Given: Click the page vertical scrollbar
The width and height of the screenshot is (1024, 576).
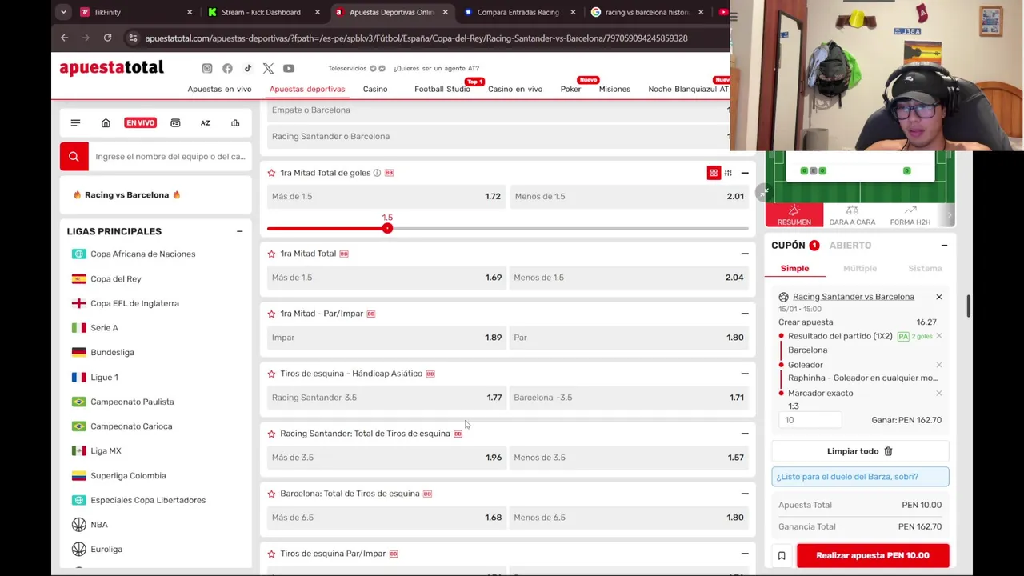Looking at the screenshot, I should [969, 306].
